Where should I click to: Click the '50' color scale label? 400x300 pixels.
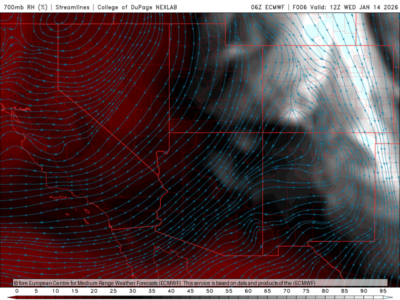tap(209, 291)
